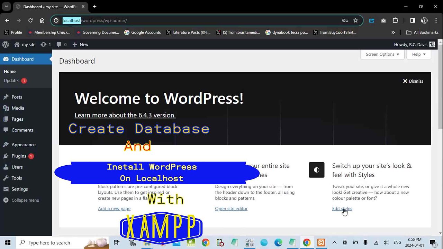Click the 'Edit styles' link

pyautogui.click(x=342, y=209)
